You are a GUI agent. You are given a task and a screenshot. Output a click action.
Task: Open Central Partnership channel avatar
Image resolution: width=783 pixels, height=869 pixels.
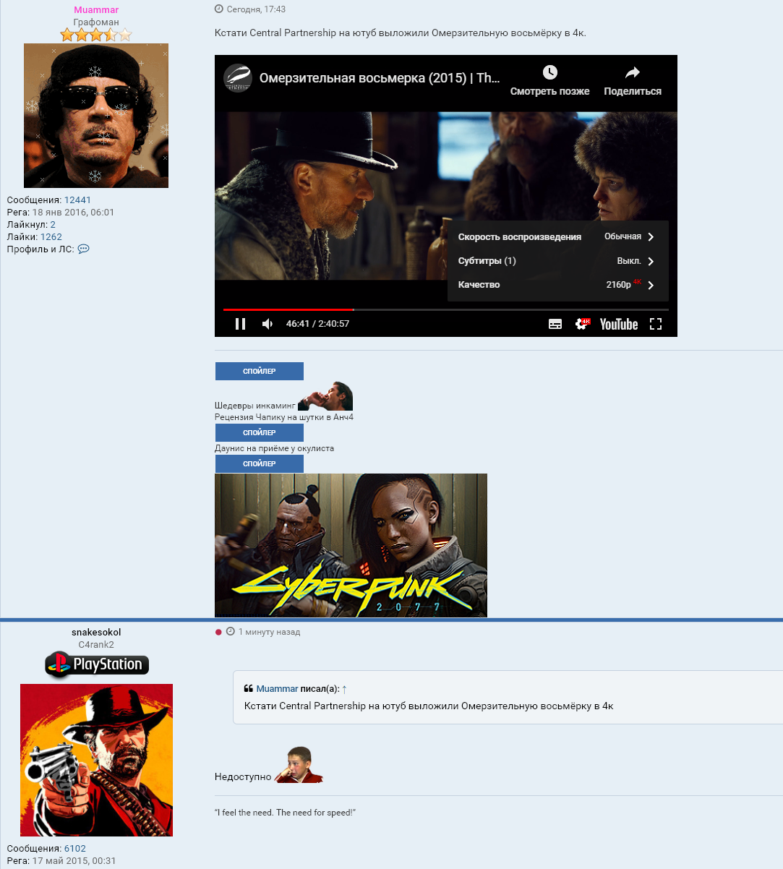tap(237, 78)
